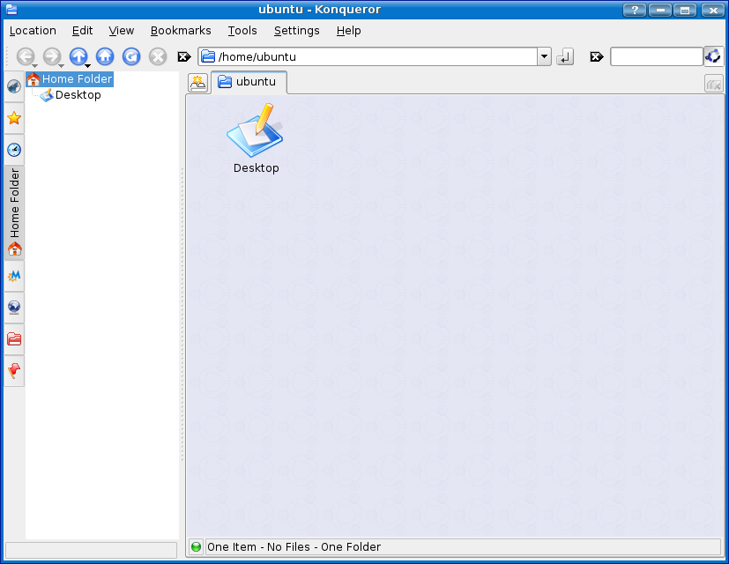Go to the Home URL toolbar icon
Screen dimensions: 729x564
point(105,56)
